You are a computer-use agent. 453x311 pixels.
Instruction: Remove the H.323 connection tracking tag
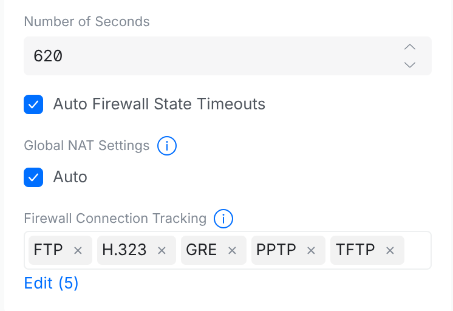coord(162,250)
